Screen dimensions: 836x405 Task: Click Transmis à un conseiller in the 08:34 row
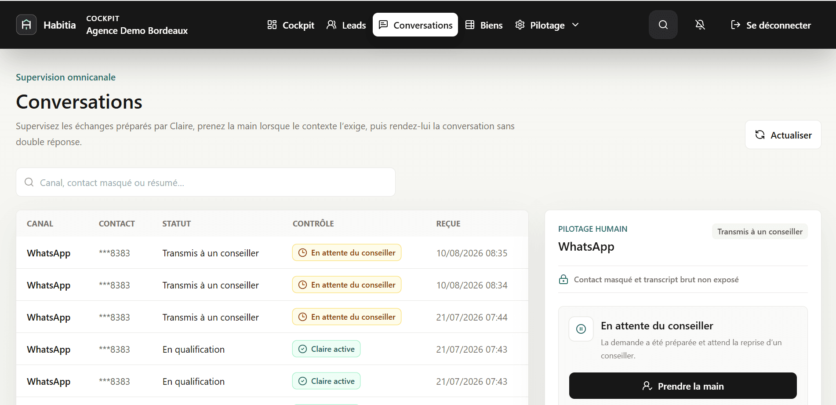(211, 285)
